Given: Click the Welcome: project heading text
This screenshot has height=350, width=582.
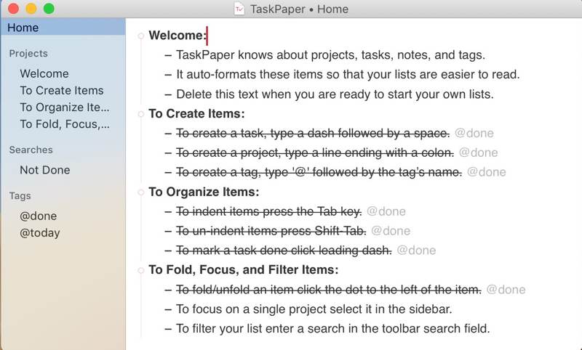Looking at the screenshot, I should (x=178, y=35).
